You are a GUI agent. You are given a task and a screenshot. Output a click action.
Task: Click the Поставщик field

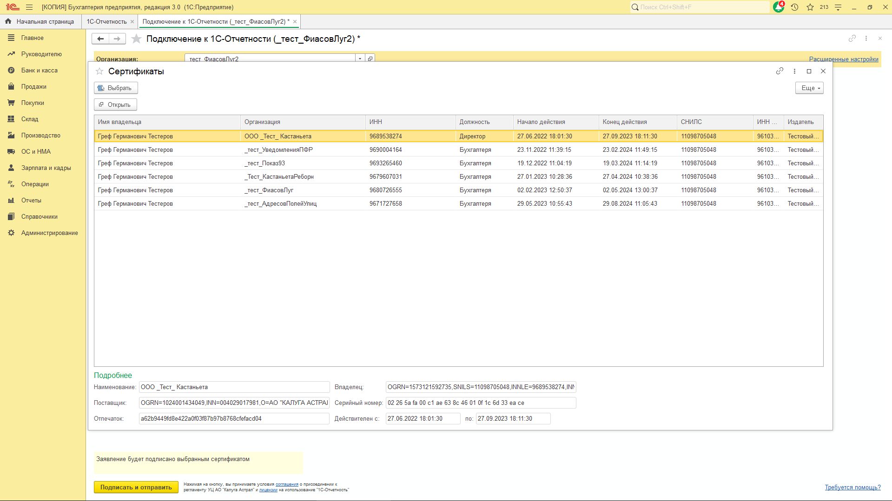pyautogui.click(x=234, y=403)
